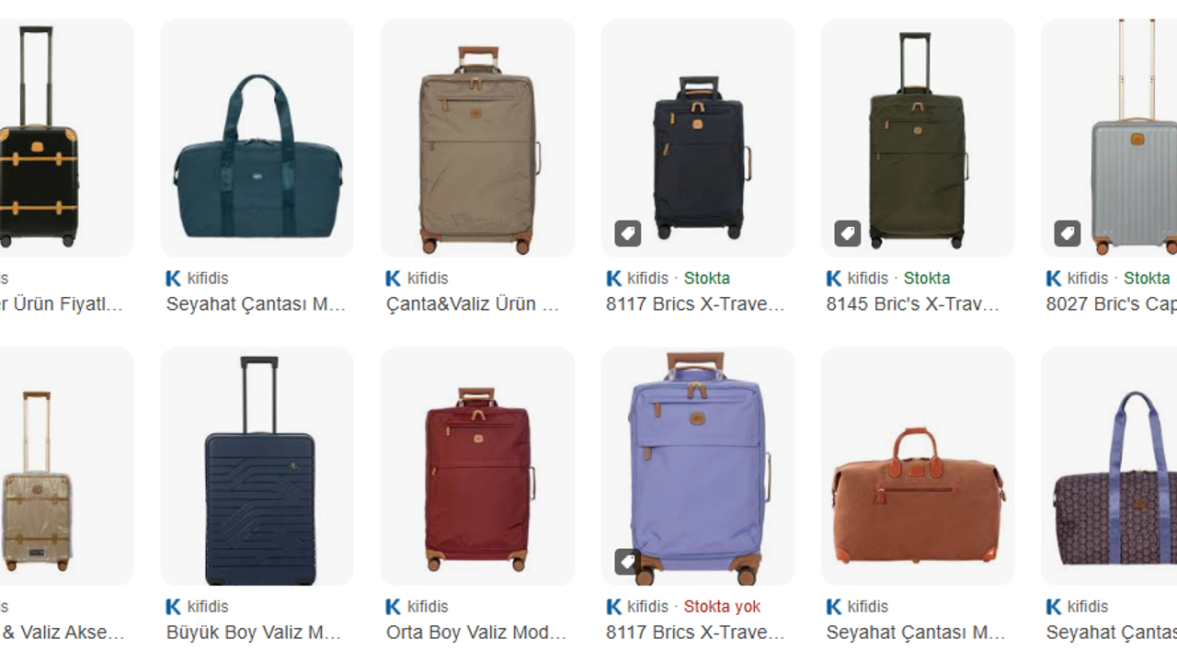This screenshot has width=1177, height=662.
Task: Click the price tag icon on lavender suitcase
Action: pos(628,562)
